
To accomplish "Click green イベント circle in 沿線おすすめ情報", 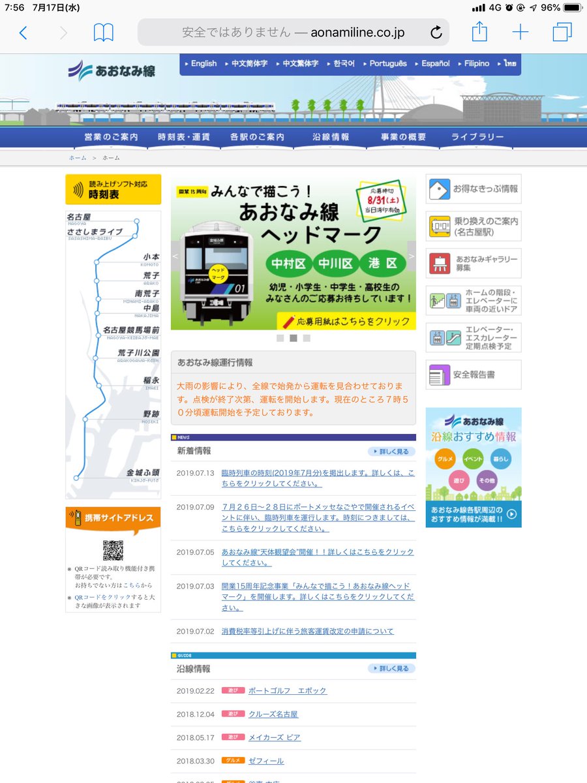I will coord(473,459).
